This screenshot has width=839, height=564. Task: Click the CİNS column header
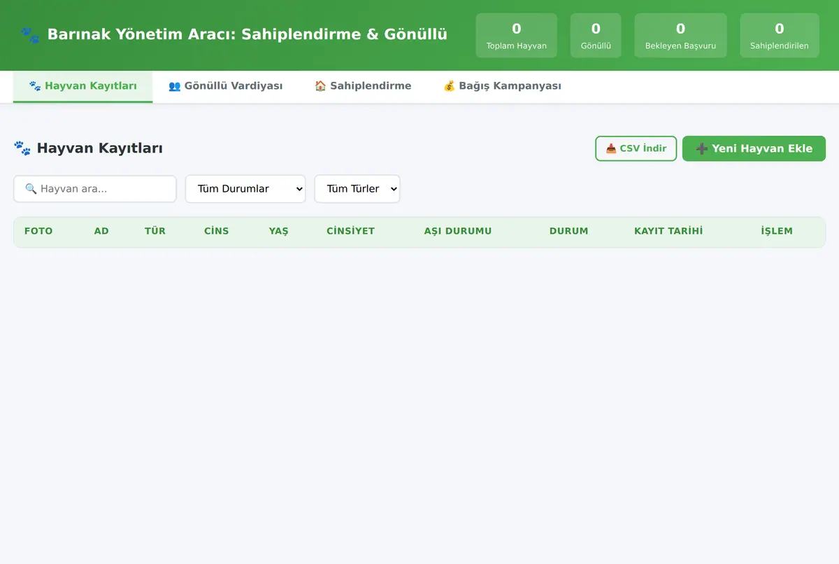(x=217, y=231)
